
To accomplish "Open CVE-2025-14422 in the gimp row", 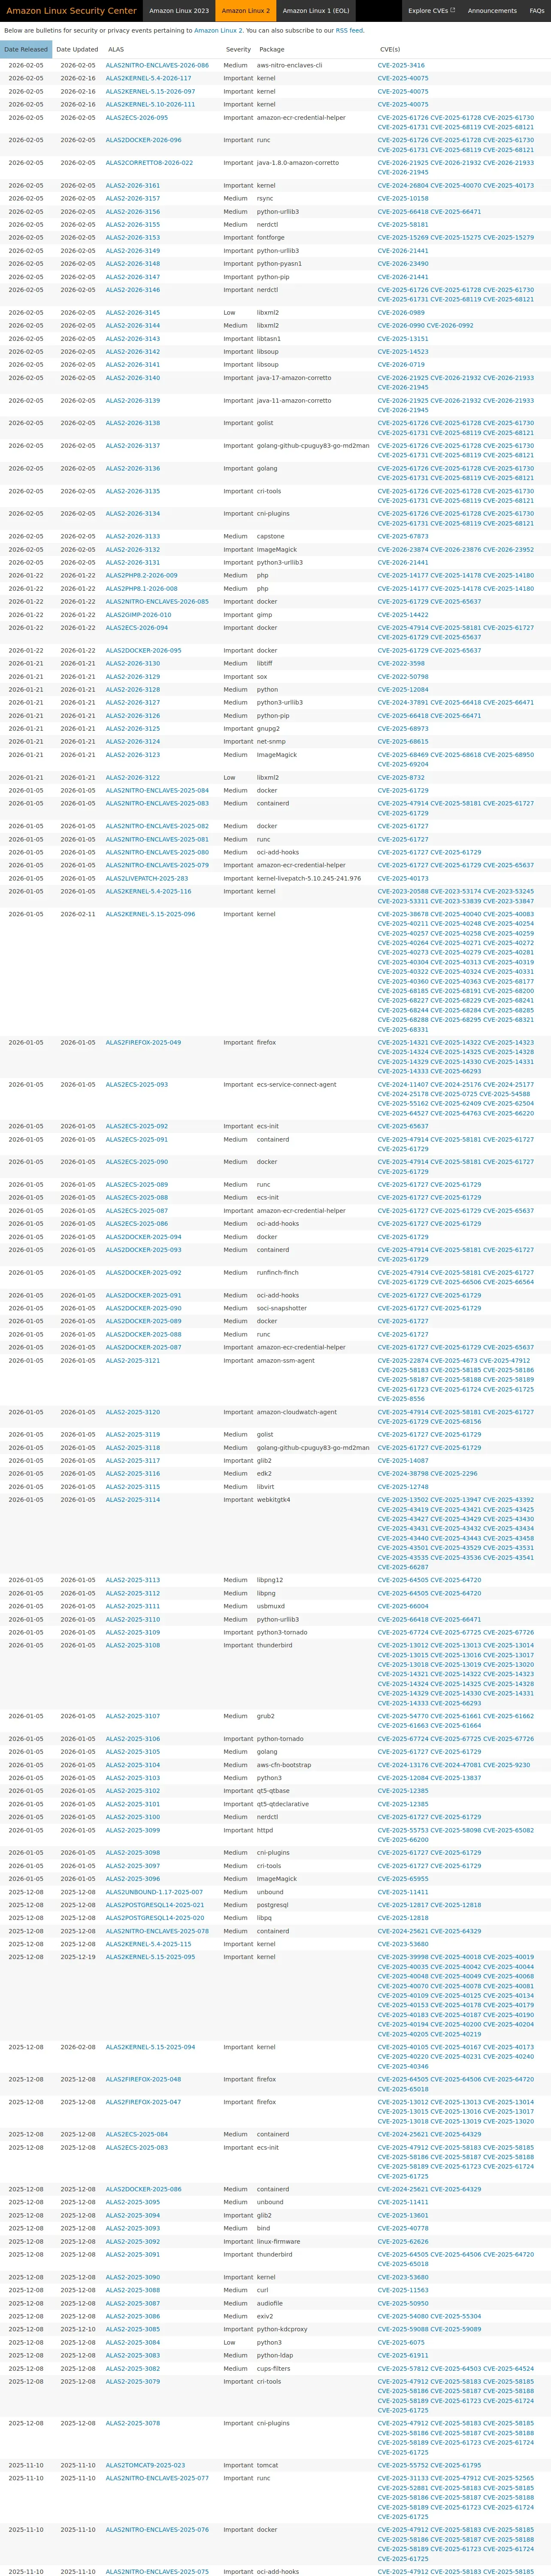I will click(x=403, y=615).
